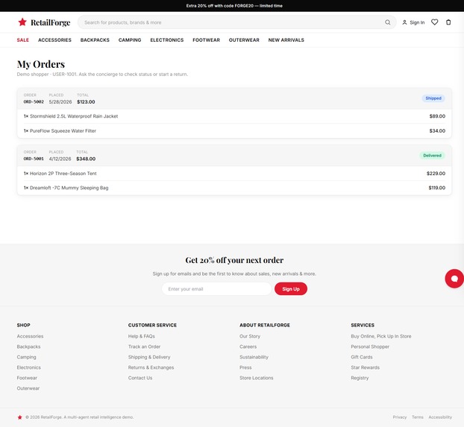Click the footer red star icon
464x427 pixels.
pos(20,417)
